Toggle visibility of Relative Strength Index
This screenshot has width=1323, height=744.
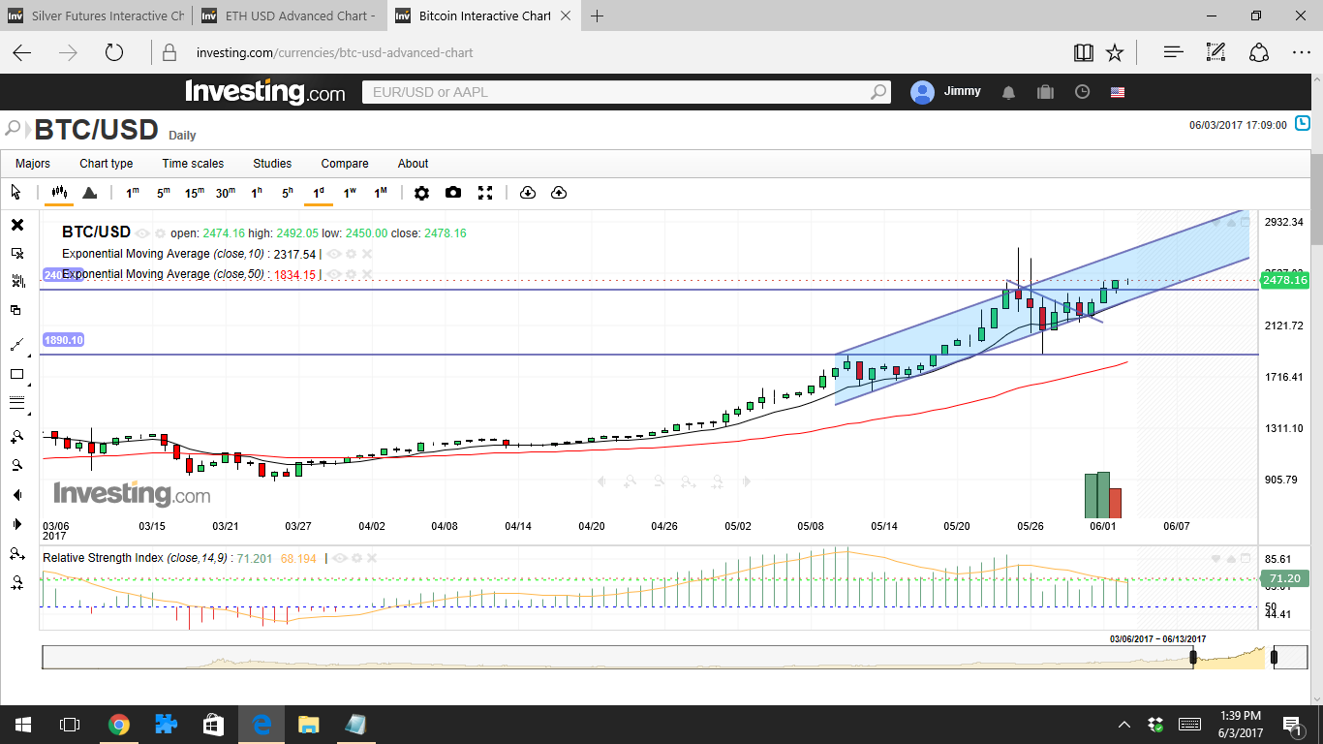[x=340, y=559]
